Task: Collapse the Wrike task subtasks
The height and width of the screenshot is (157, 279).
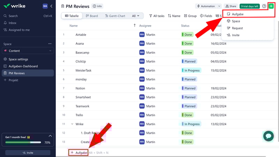Action: pyautogui.click(x=72, y=124)
